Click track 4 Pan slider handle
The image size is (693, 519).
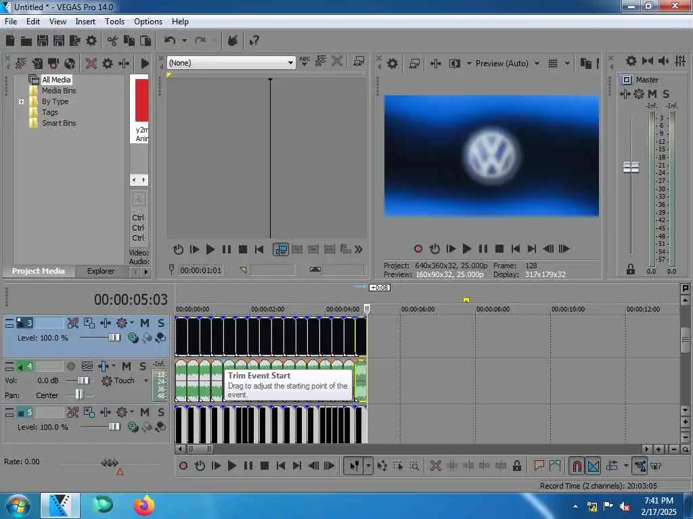(79, 394)
